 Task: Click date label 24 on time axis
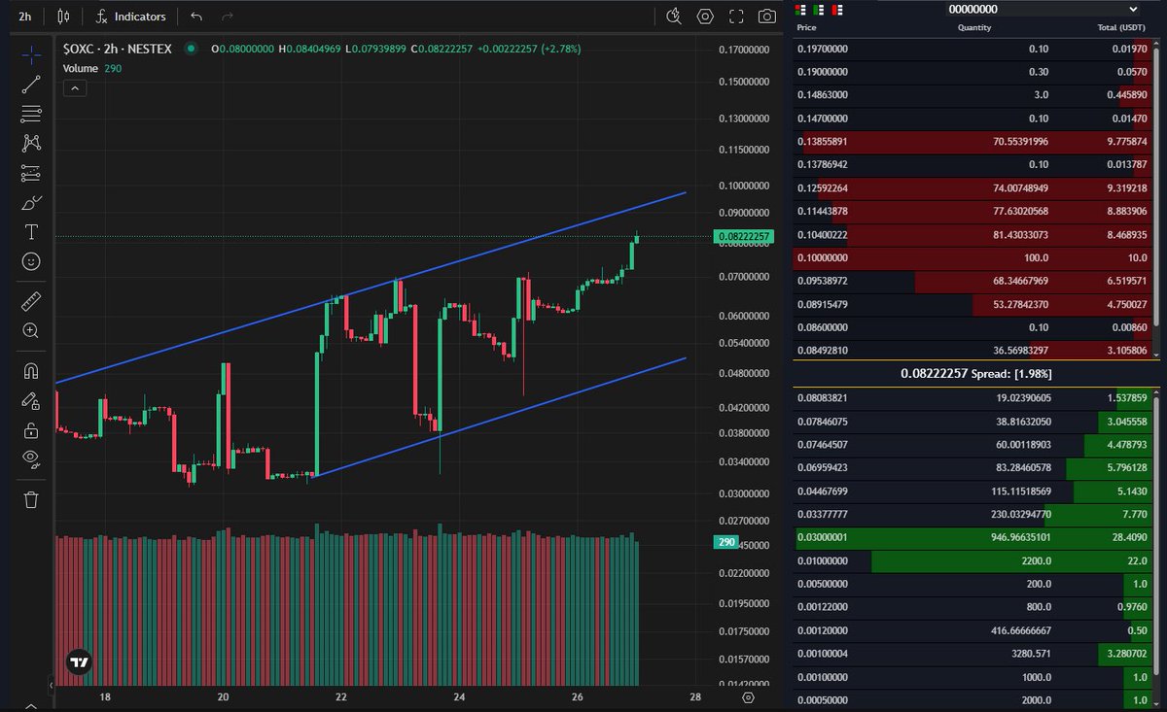tap(460, 697)
